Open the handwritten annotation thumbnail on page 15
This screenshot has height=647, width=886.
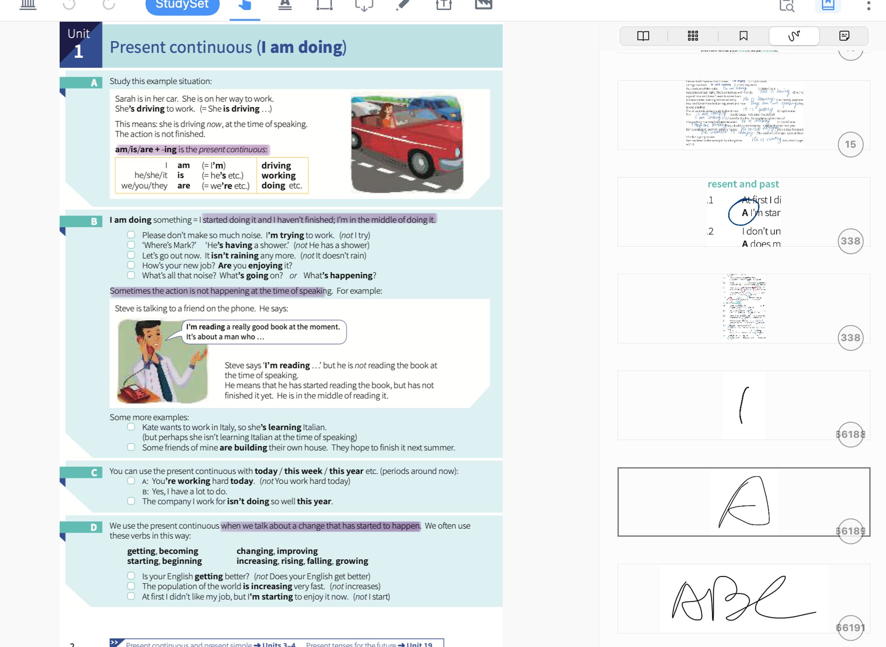pos(744,115)
